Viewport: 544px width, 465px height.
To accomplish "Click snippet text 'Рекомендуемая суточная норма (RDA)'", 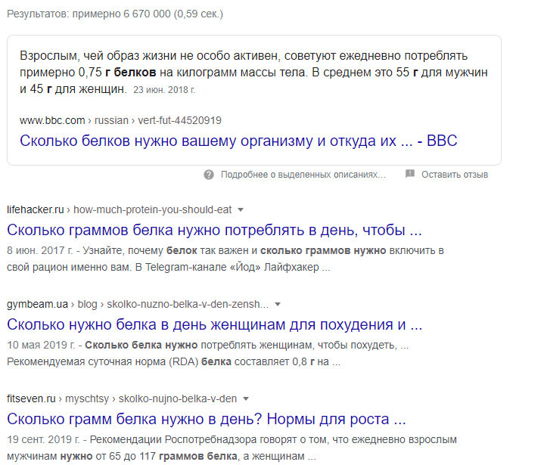I will click(102, 361).
